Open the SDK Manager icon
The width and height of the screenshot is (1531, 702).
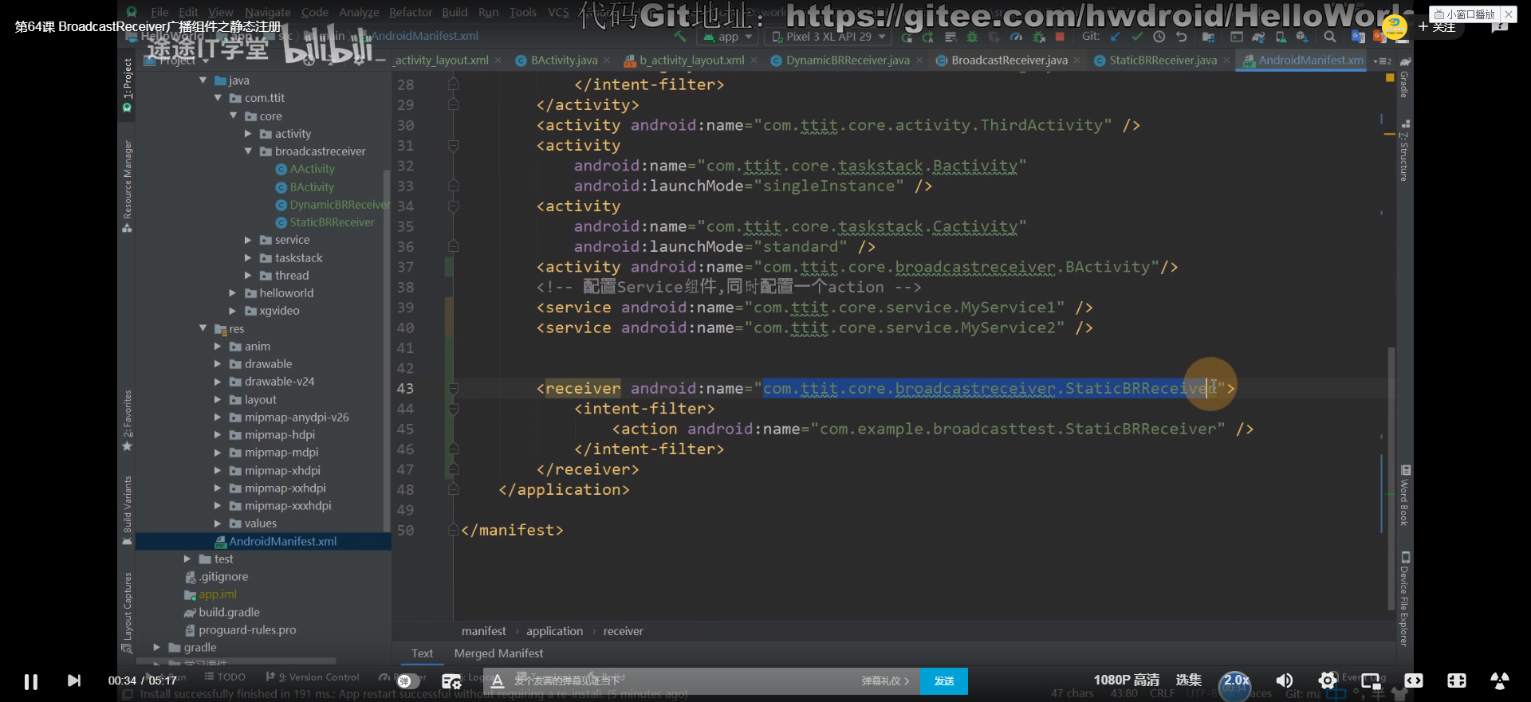1302,37
